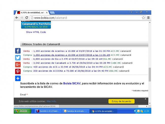
Task: Select Chrome -6.93% taskbar item
Action: click(103, 111)
